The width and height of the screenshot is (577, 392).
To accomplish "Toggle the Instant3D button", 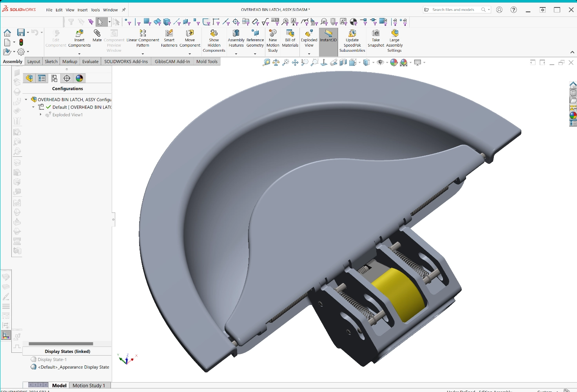I will pos(328,34).
